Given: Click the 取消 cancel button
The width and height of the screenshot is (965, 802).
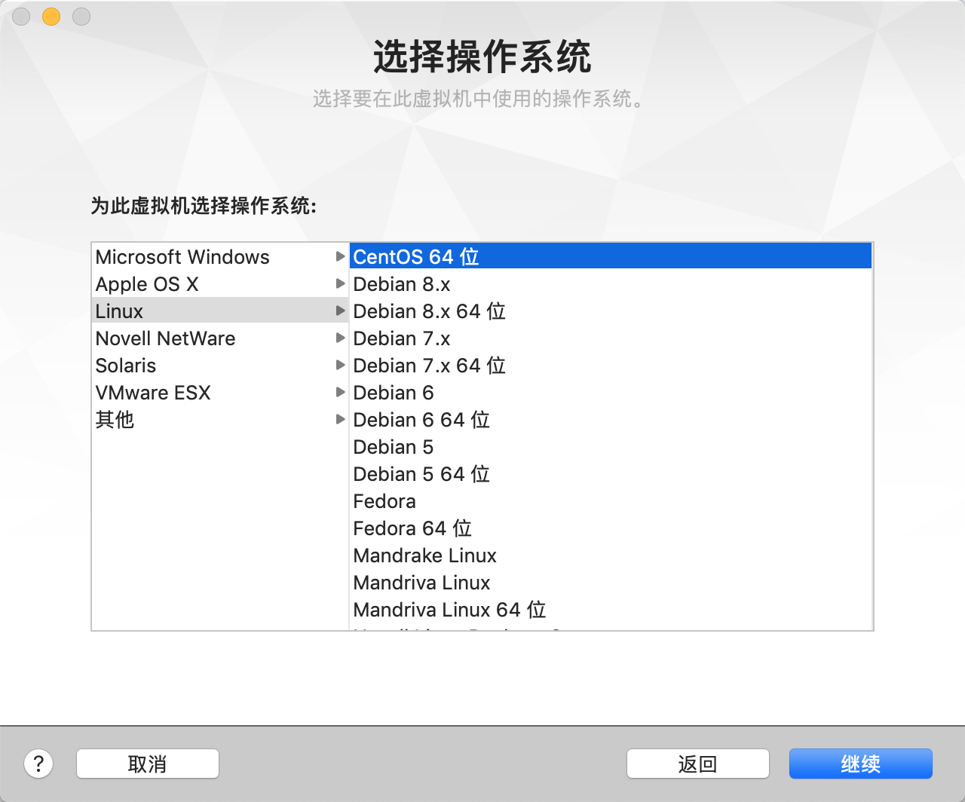Looking at the screenshot, I should tap(148, 764).
